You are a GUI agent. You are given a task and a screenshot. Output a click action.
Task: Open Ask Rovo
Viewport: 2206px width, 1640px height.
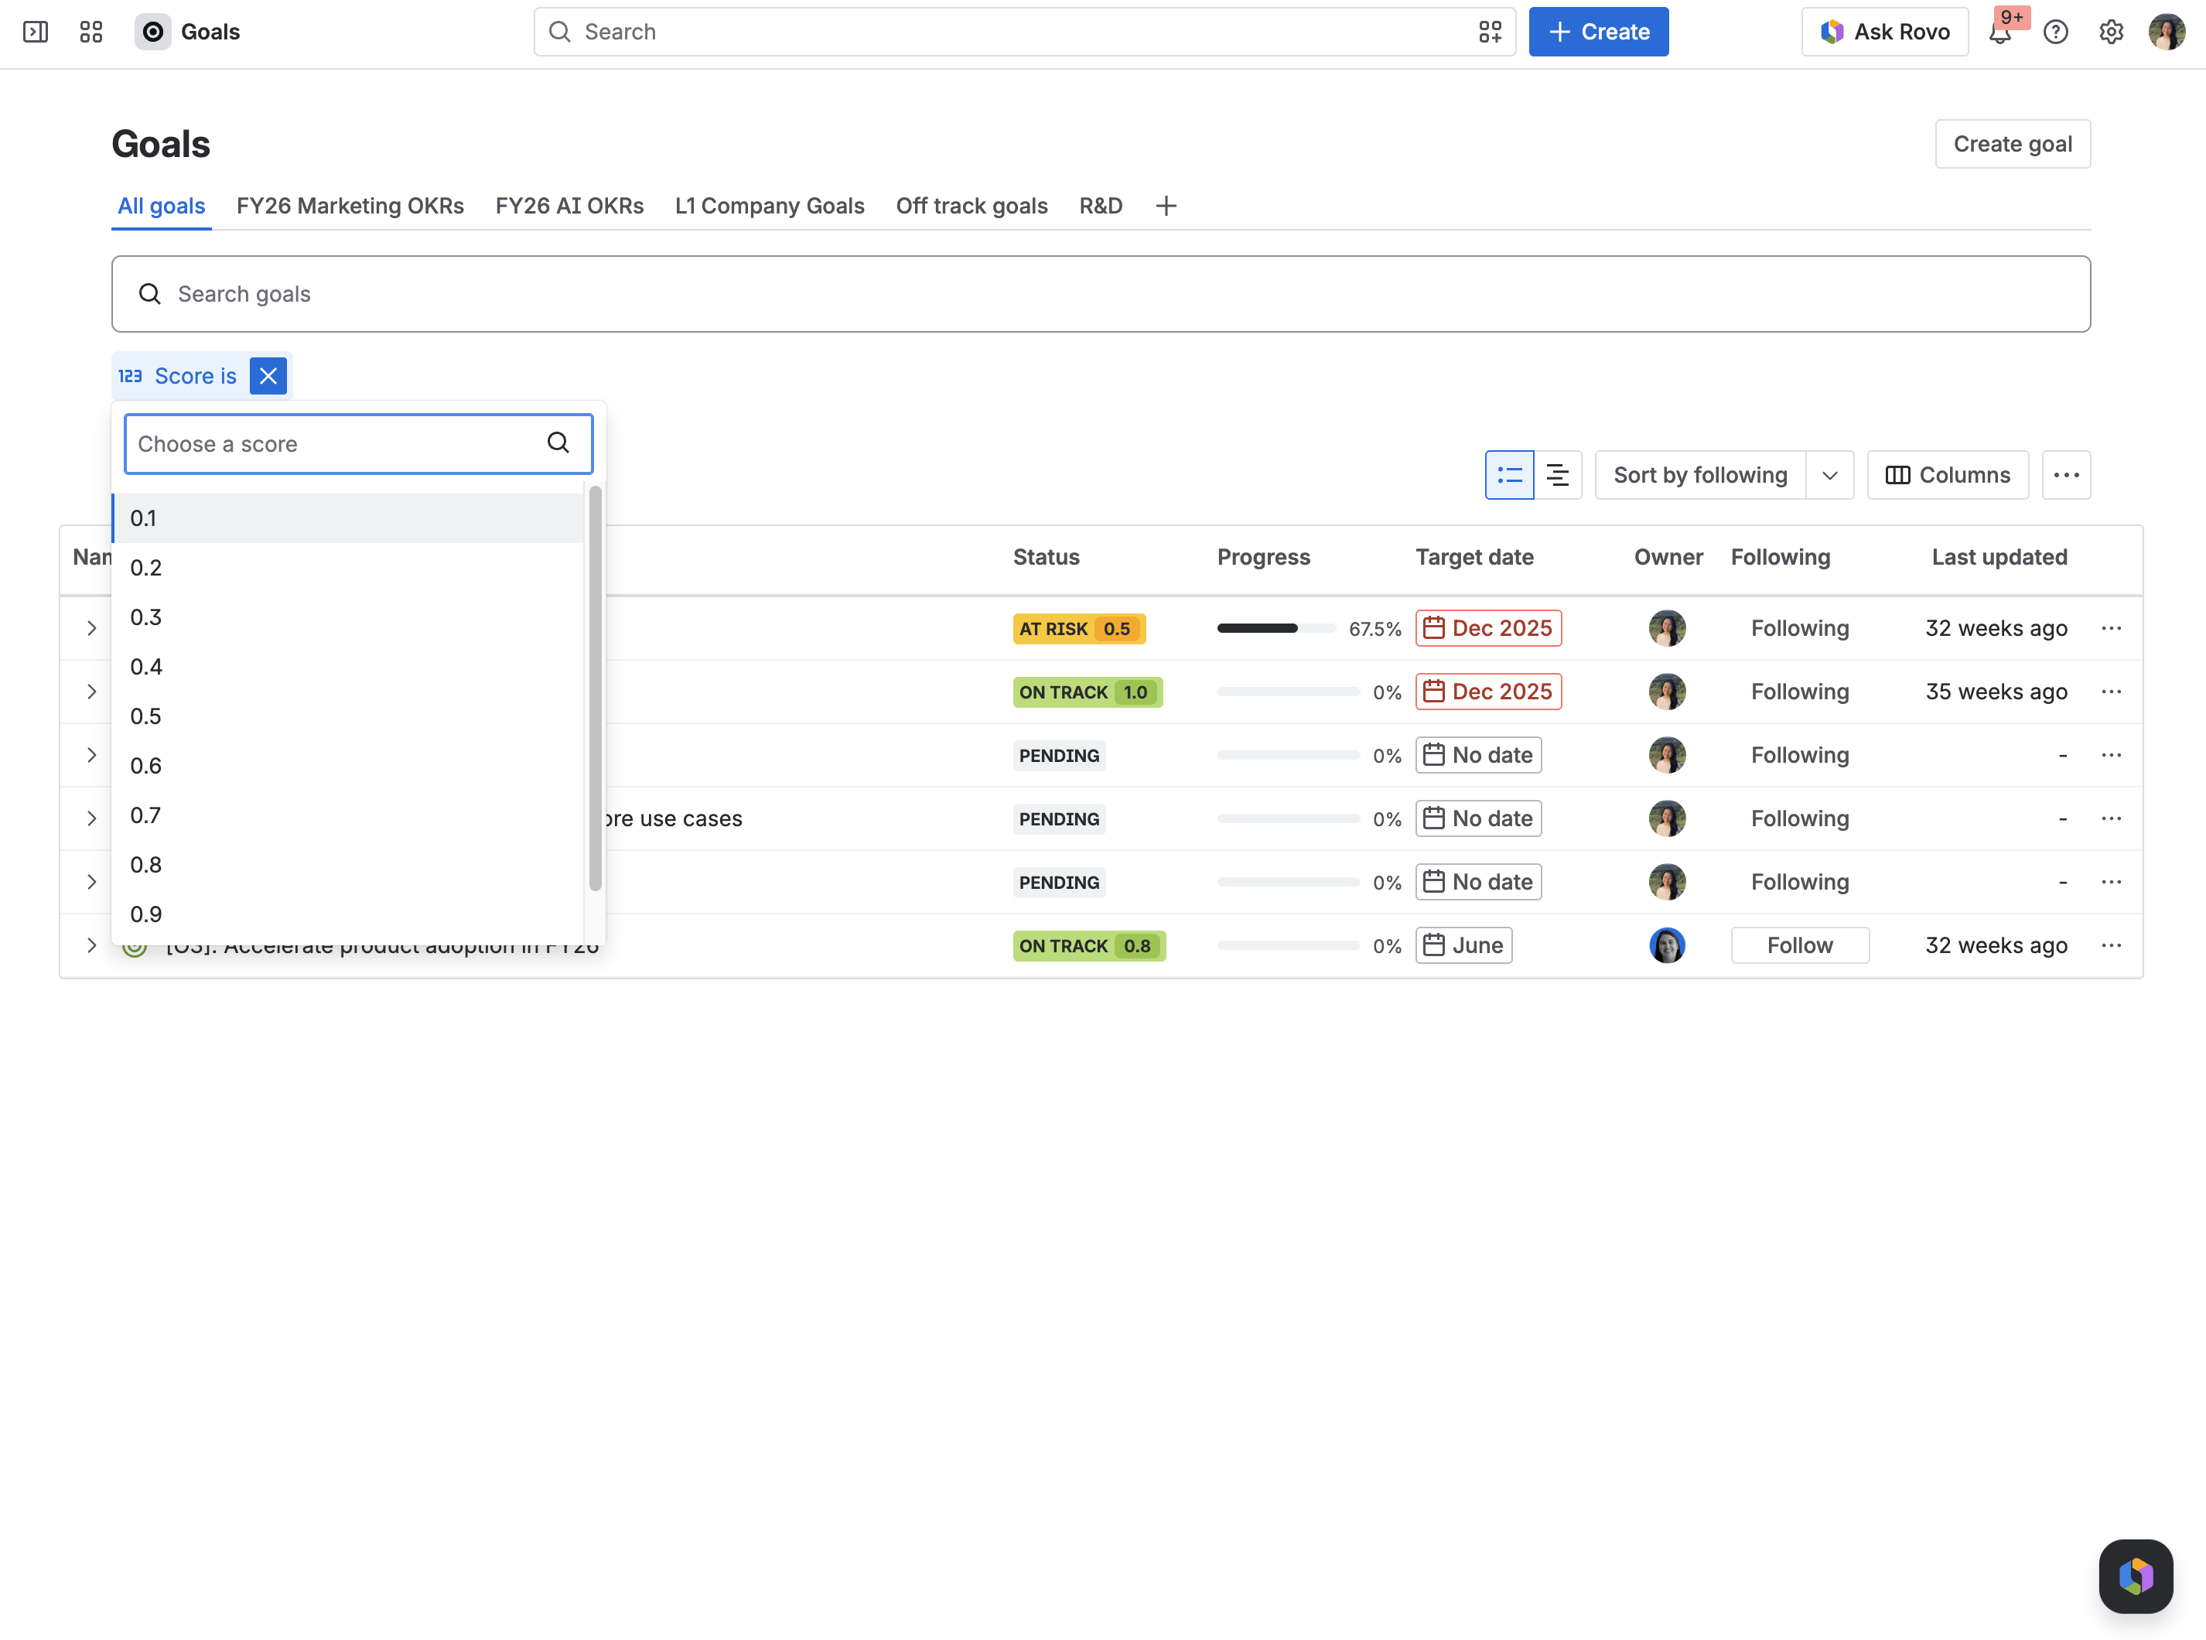click(x=1883, y=32)
